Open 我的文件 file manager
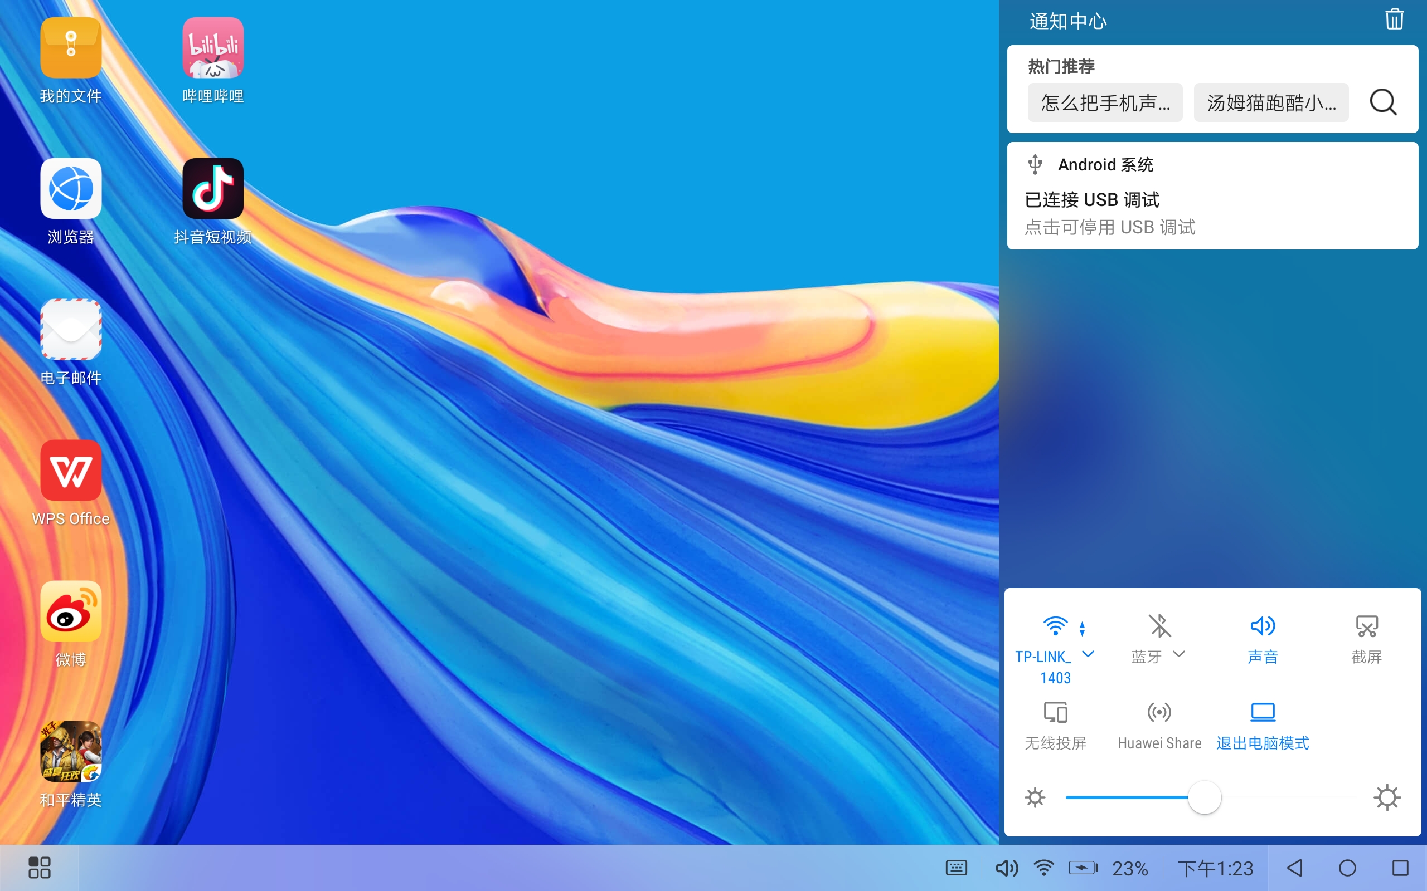The width and height of the screenshot is (1427, 891). pos(70,48)
